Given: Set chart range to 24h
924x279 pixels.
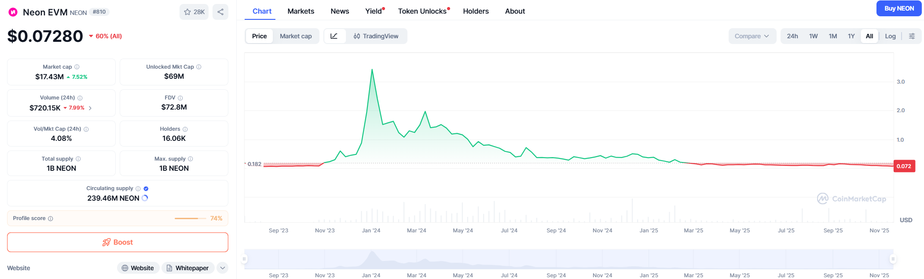Looking at the screenshot, I should click(792, 36).
